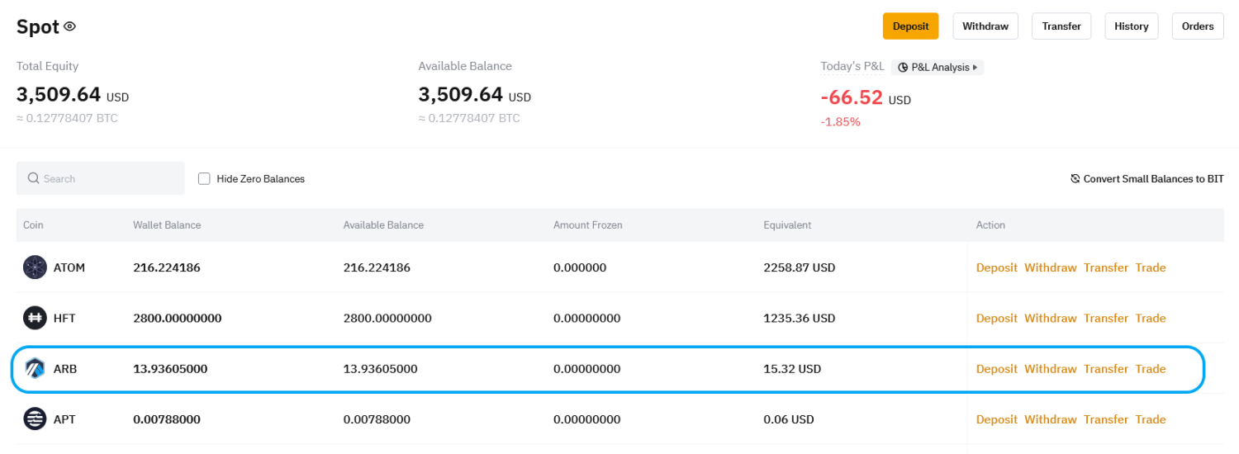This screenshot has width=1239, height=454.
Task: Click the ARB coin icon
Action: coord(35,369)
